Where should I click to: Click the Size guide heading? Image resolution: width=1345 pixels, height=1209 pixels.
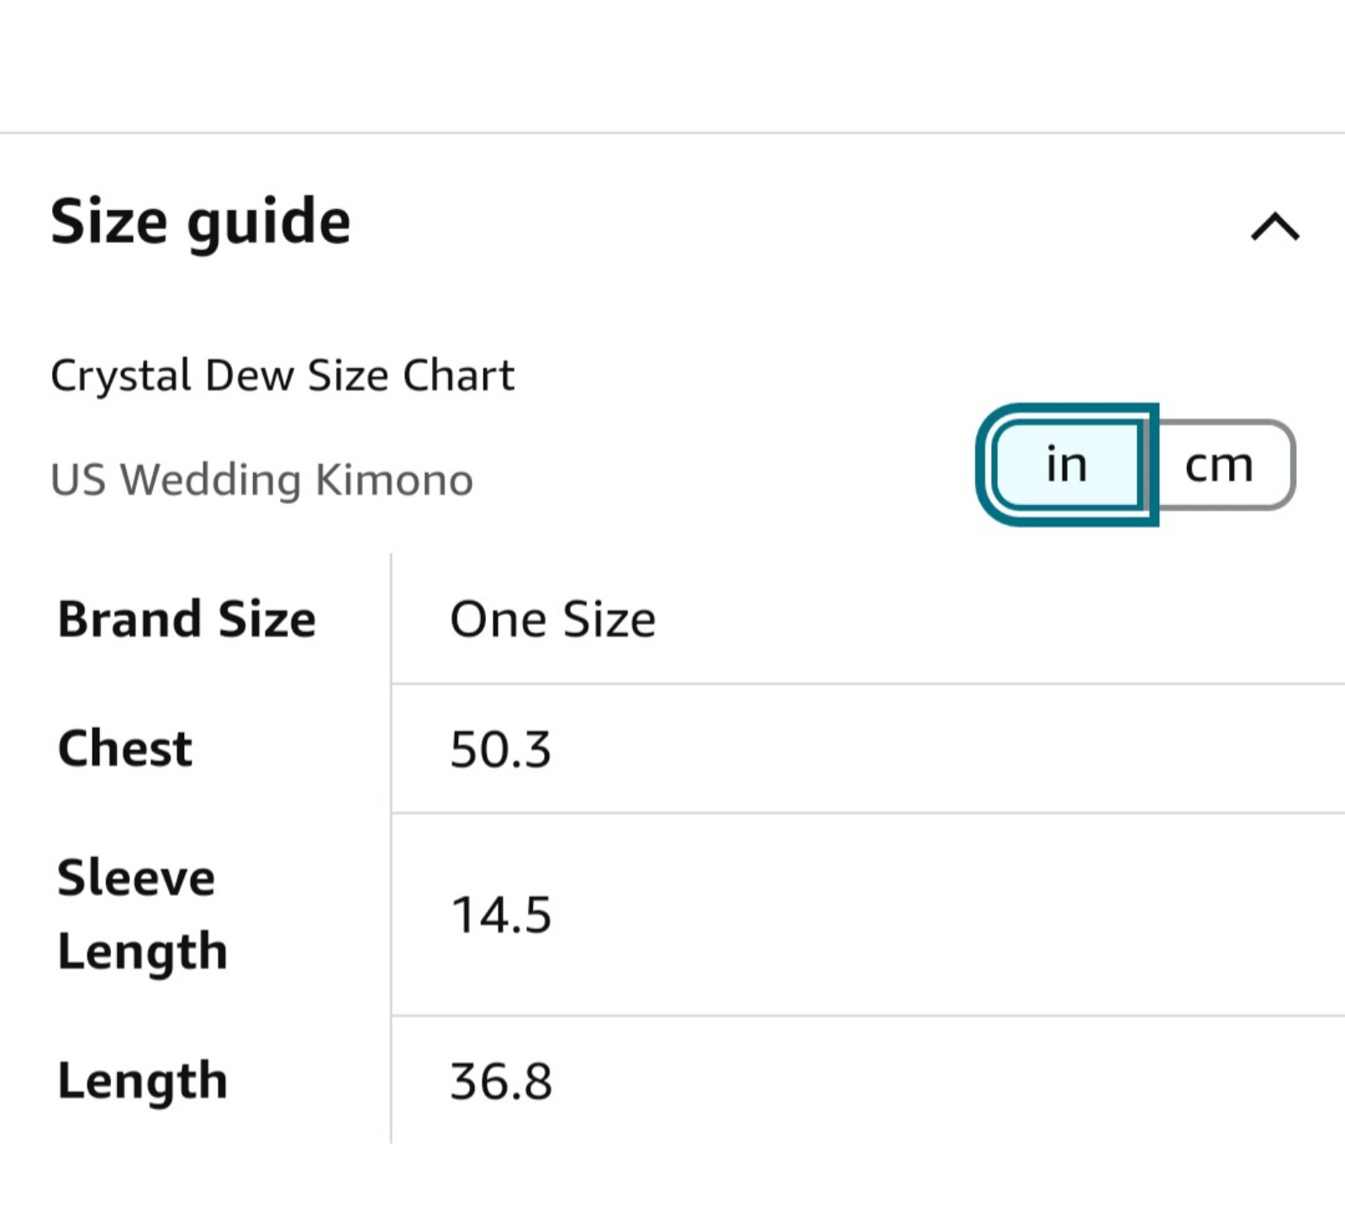click(x=200, y=222)
